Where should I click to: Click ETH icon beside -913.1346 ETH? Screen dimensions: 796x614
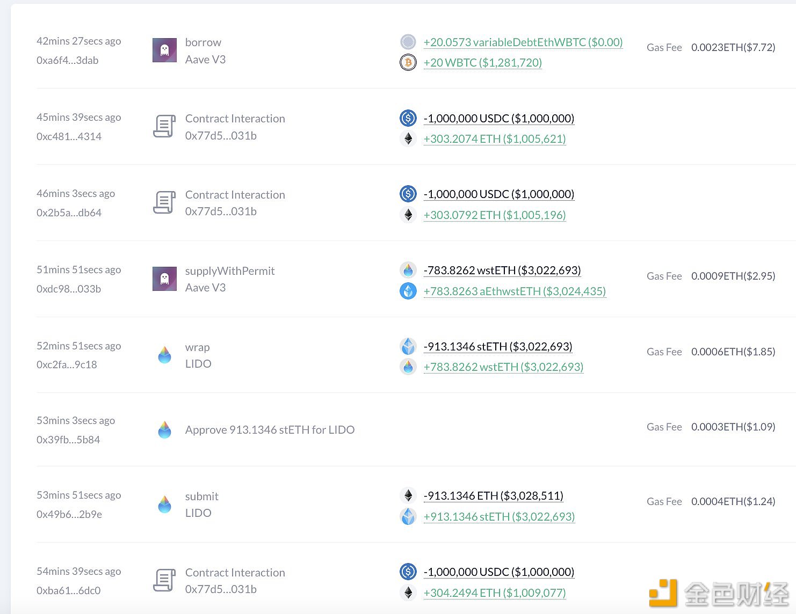point(408,495)
